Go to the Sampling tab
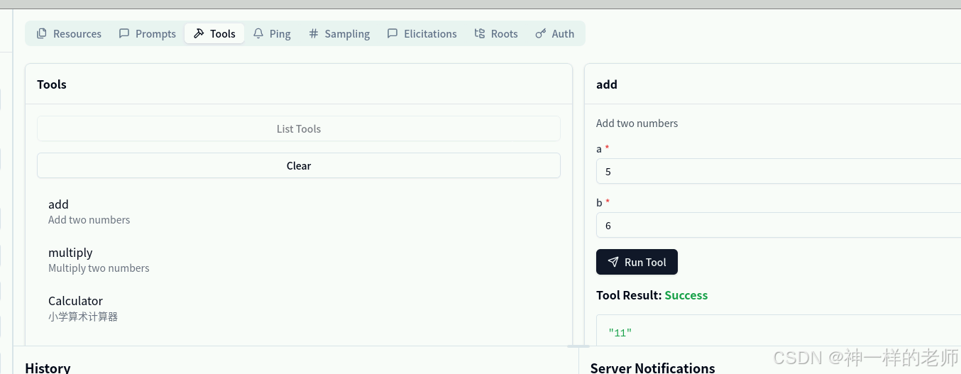961x374 pixels. (x=339, y=33)
